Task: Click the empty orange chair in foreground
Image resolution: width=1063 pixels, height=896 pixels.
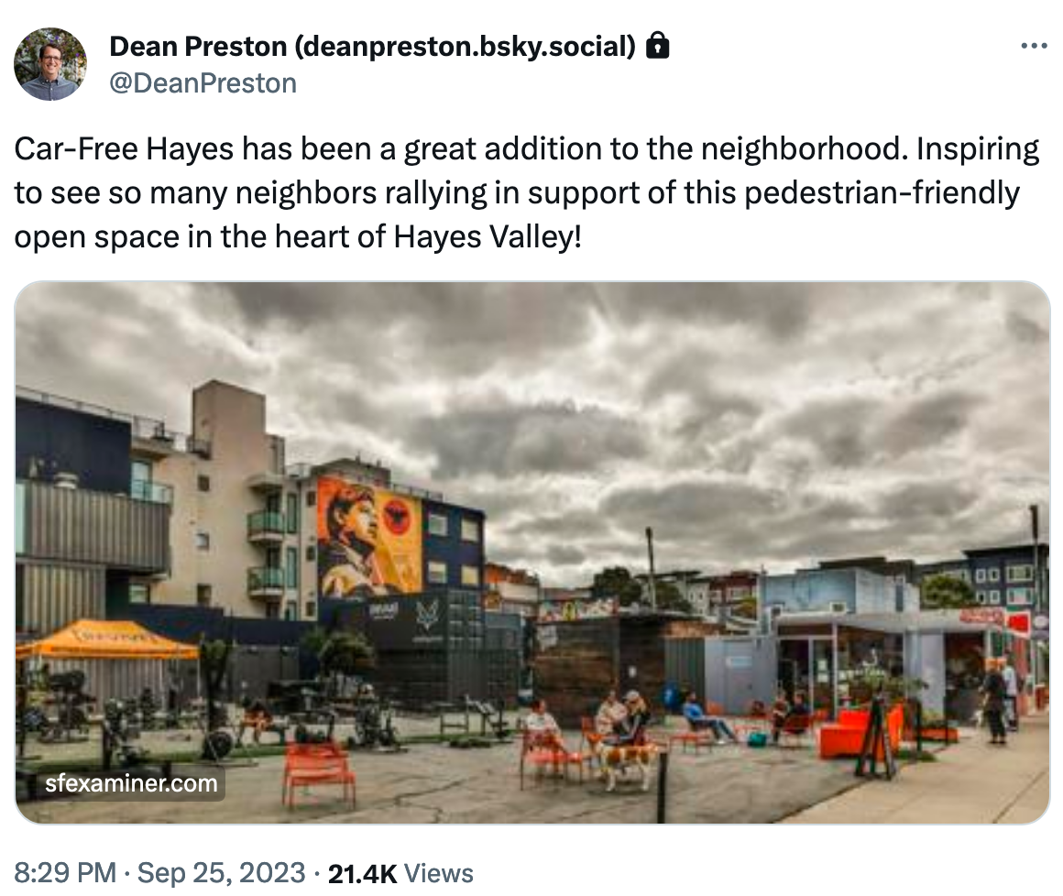Action: tap(318, 771)
